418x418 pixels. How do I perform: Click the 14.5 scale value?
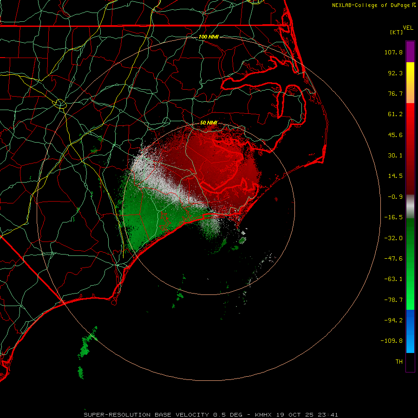[395, 176]
